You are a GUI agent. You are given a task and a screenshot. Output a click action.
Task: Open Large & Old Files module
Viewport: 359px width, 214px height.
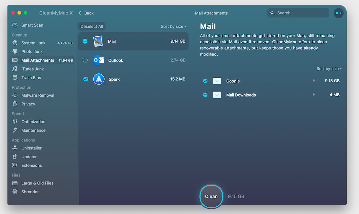pyautogui.click(x=43, y=183)
